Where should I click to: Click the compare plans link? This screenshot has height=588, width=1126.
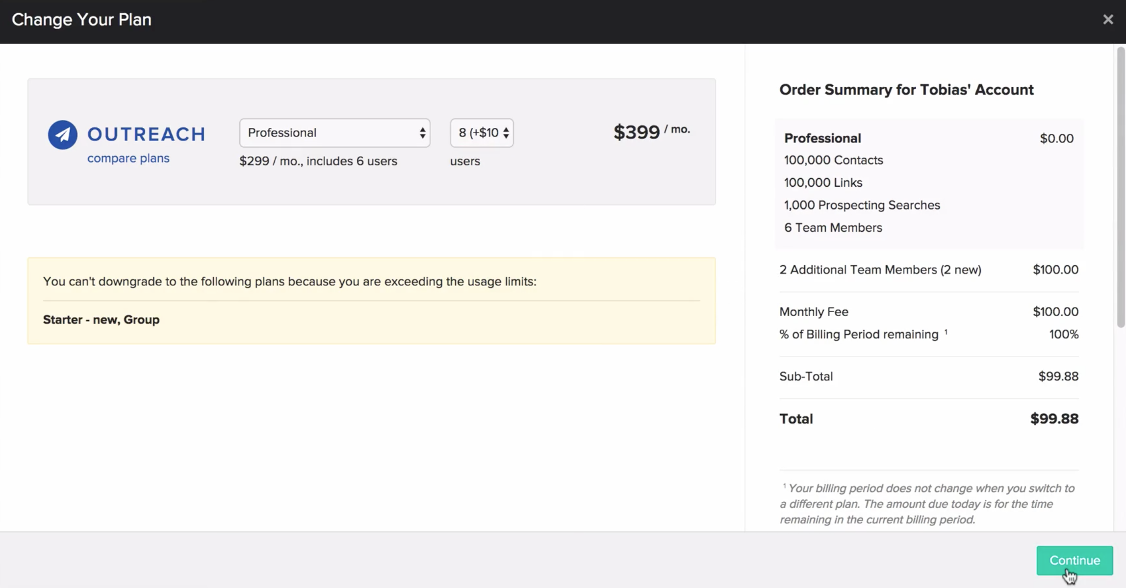[x=128, y=158]
